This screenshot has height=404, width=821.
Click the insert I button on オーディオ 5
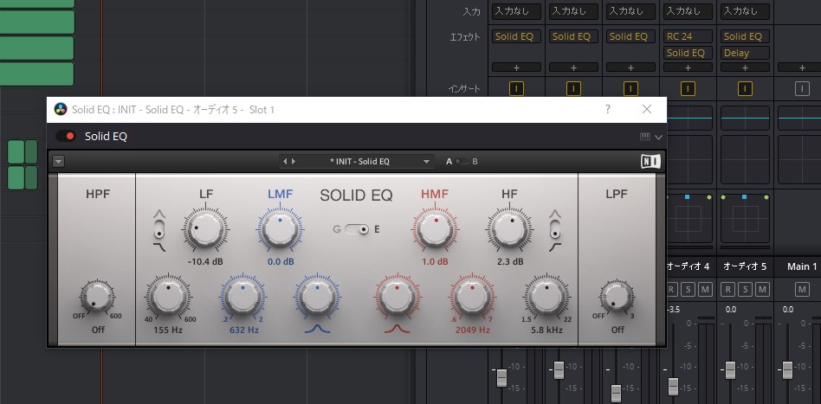[745, 89]
